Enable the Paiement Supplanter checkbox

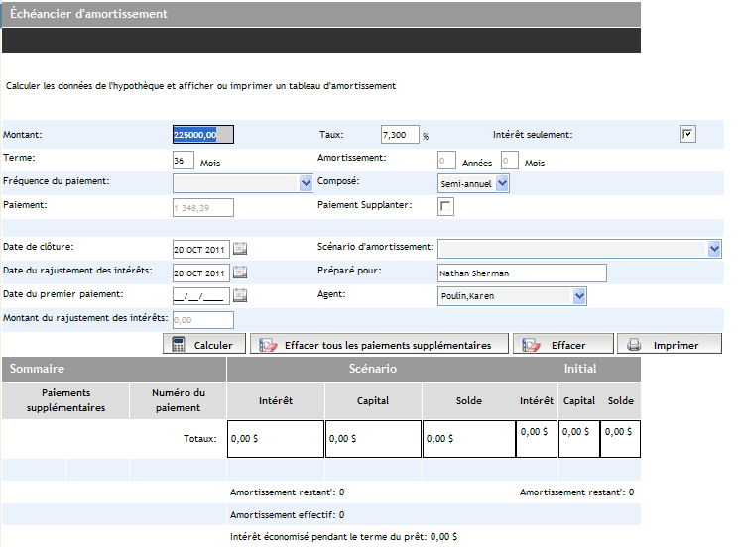pyautogui.click(x=445, y=206)
